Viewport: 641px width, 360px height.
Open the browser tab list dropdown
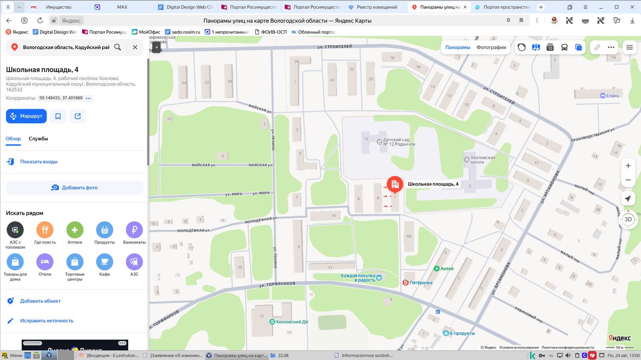(19, 7)
